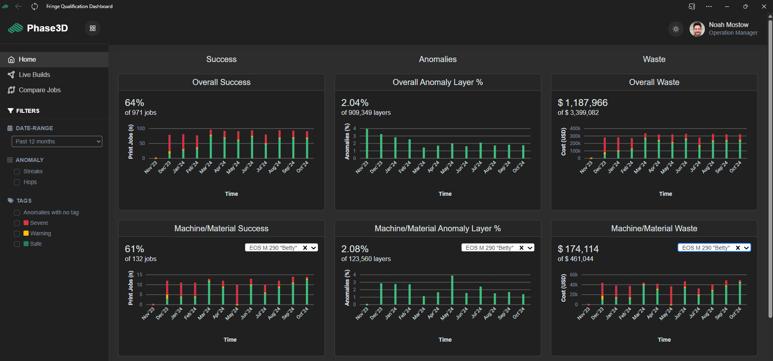This screenshot has width=773, height=361.
Task: Enable the Streaks anomaly checkbox
Action: pyautogui.click(x=17, y=172)
